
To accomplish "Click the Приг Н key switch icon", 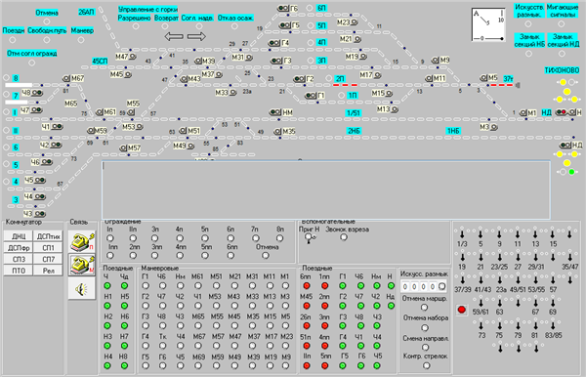I will (309, 238).
